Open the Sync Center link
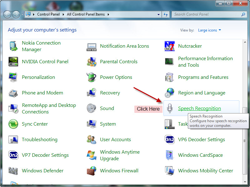The height and width of the screenshot is (187, 250). point(35,124)
